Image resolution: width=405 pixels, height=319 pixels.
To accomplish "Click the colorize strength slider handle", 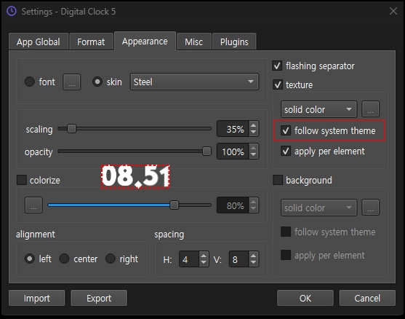I will point(175,205).
